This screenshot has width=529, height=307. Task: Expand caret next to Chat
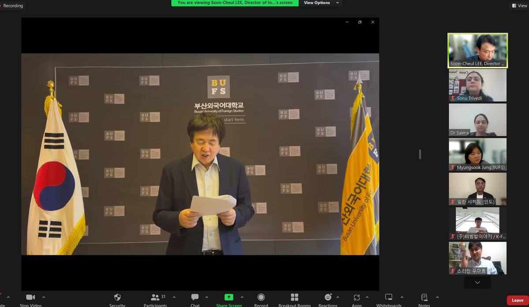click(206, 297)
